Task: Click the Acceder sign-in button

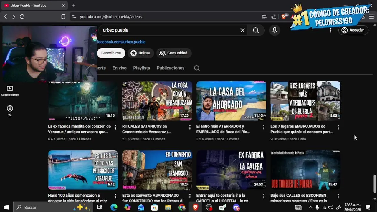Action: coord(353,30)
